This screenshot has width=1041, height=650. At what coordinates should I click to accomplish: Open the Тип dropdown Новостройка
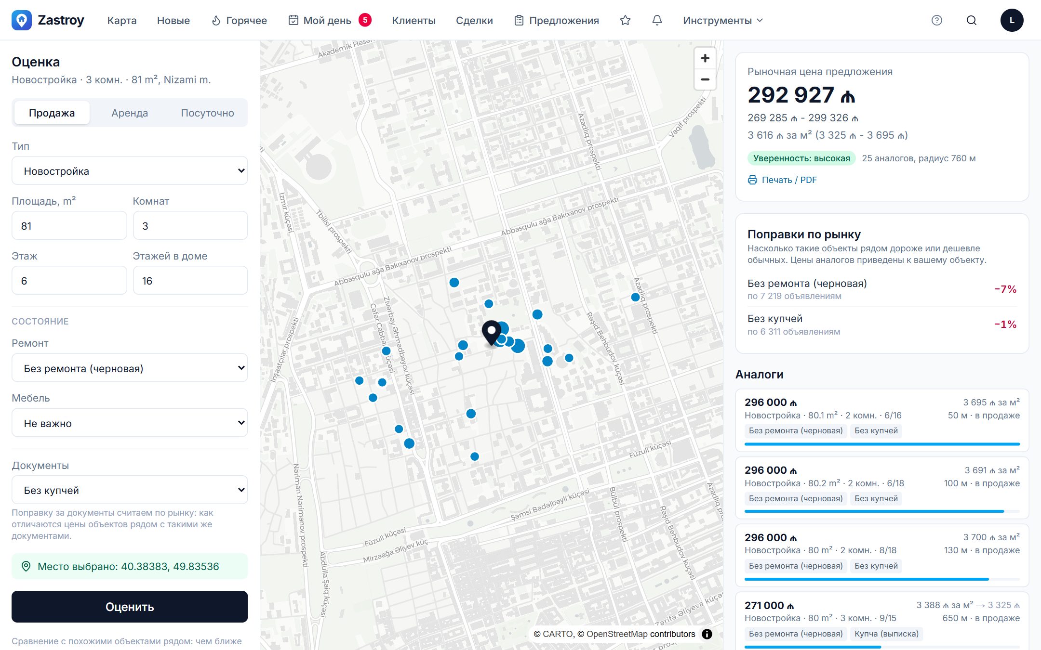point(130,171)
